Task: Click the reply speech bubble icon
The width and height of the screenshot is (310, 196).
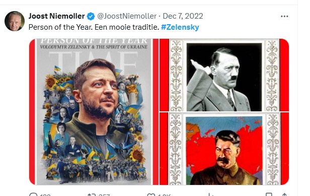Action: point(33,194)
